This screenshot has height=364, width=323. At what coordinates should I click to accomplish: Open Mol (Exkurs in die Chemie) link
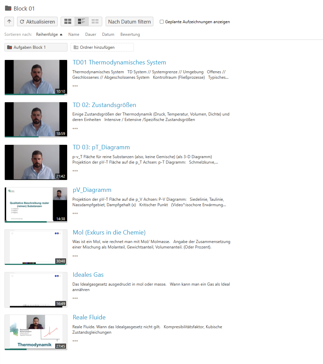pyautogui.click(x=109, y=232)
